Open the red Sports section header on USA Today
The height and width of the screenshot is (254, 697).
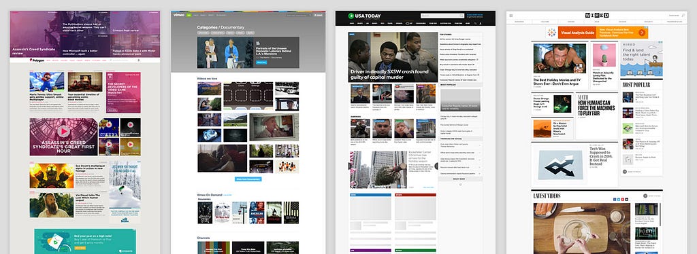point(416,195)
